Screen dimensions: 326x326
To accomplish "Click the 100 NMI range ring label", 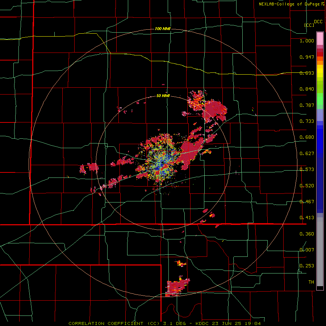I will 163,29.
